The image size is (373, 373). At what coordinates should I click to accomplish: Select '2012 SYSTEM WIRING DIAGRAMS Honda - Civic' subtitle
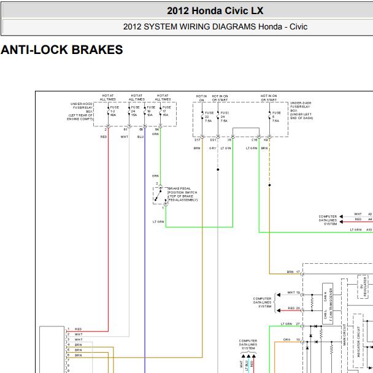pos(215,26)
